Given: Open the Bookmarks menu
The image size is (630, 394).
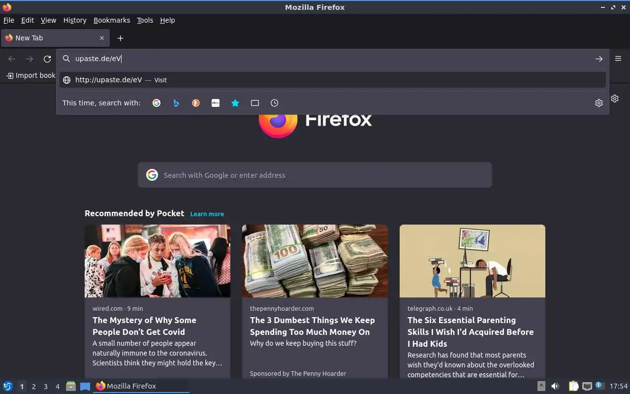Looking at the screenshot, I should (x=112, y=20).
